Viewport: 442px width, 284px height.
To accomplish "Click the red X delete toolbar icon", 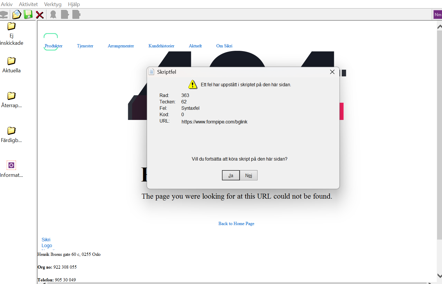I will (40, 15).
